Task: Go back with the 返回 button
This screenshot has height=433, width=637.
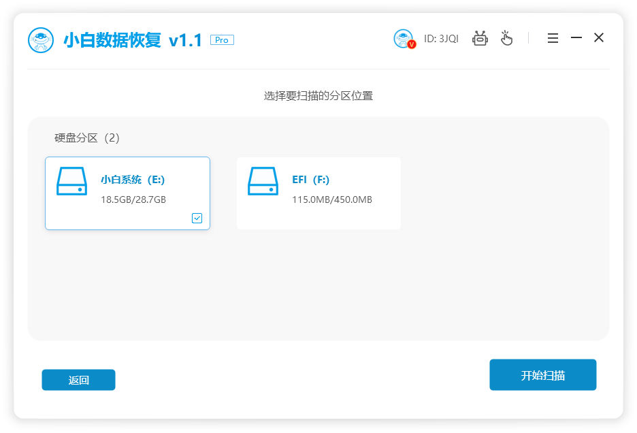Action: (x=78, y=380)
